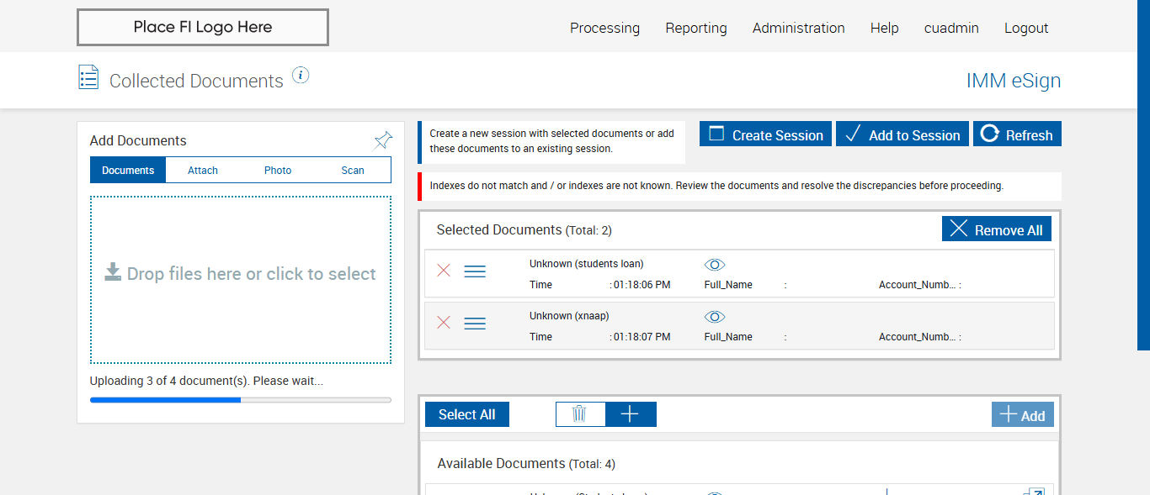1150x495 pixels.
Task: Click the Collected Documents list icon
Action: pyautogui.click(x=88, y=77)
